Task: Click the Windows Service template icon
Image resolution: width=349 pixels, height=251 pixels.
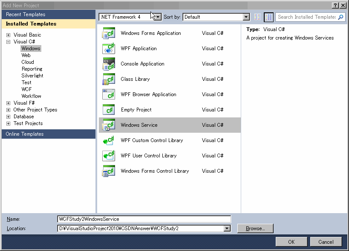Action: pos(108,125)
